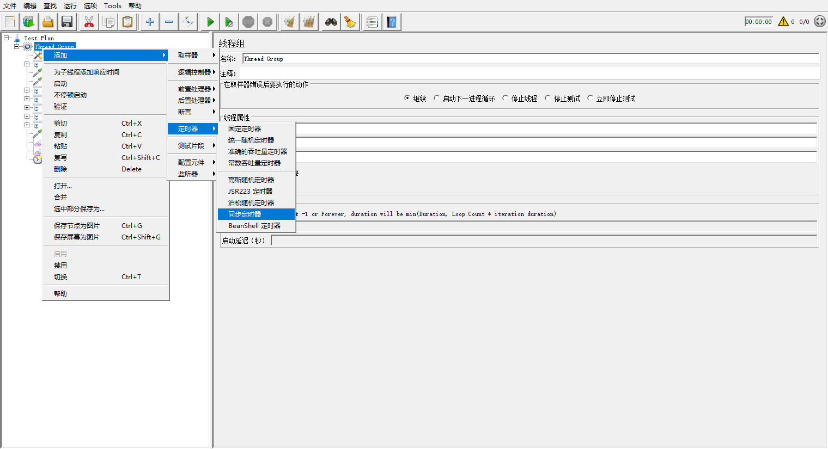The width and height of the screenshot is (828, 449).
Task: Choose JSR223 定时器 from submenu
Action: (256, 191)
